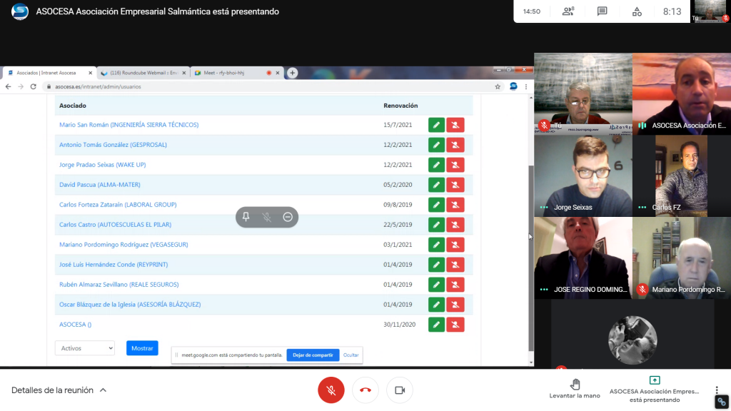731x411 pixels.
Task: Remove Jorge Pradao Seixas associate
Action: (x=455, y=165)
